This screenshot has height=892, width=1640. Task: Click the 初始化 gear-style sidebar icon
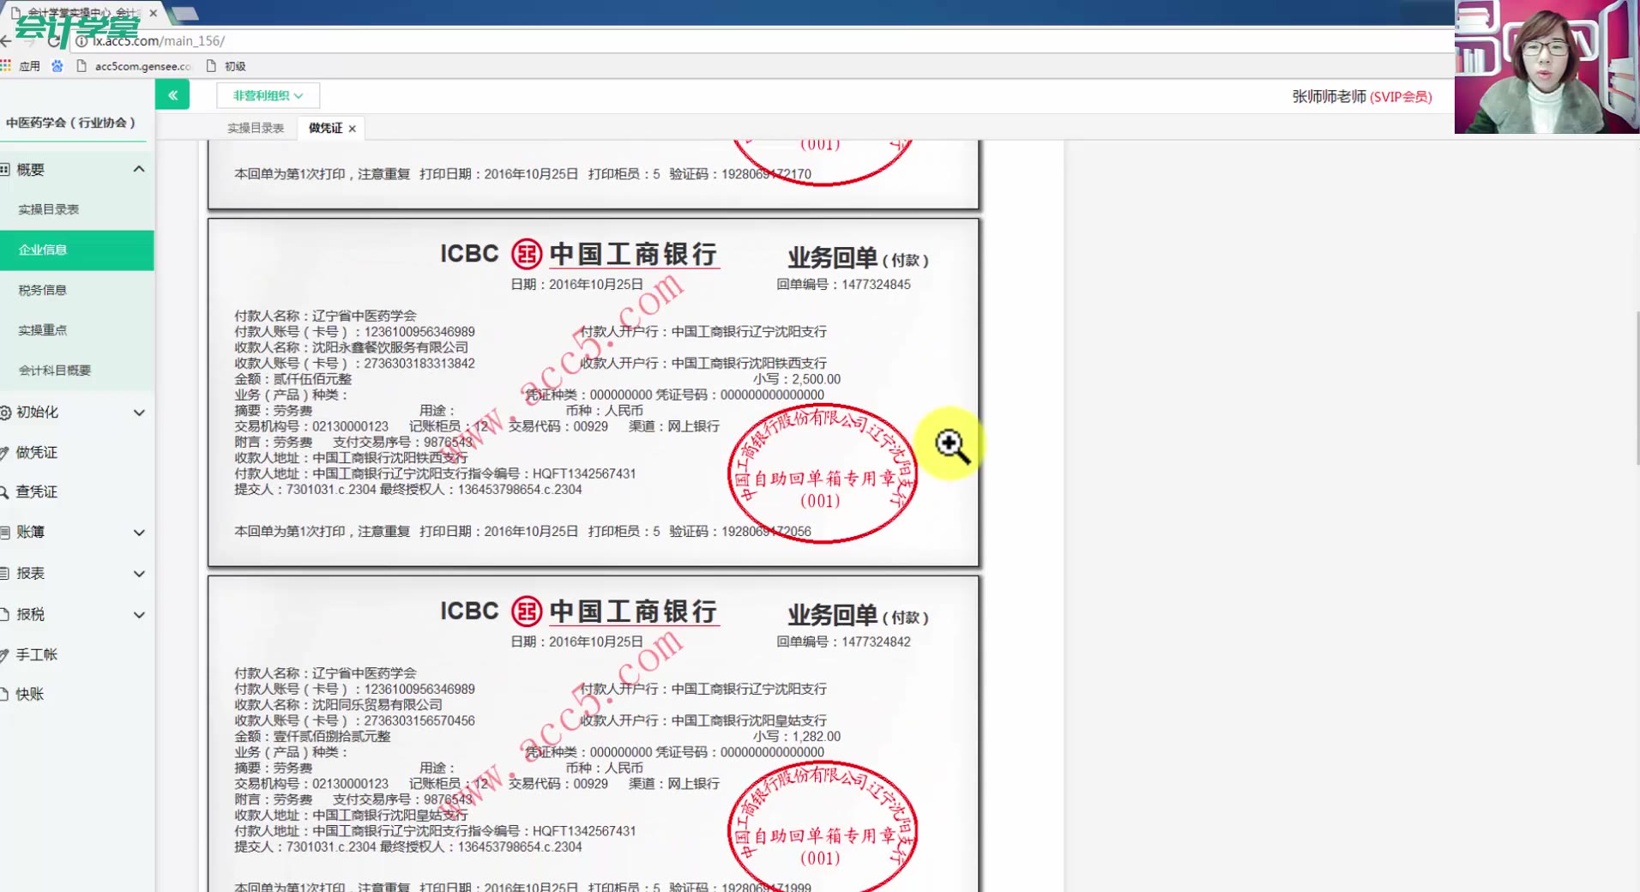[x=7, y=413]
